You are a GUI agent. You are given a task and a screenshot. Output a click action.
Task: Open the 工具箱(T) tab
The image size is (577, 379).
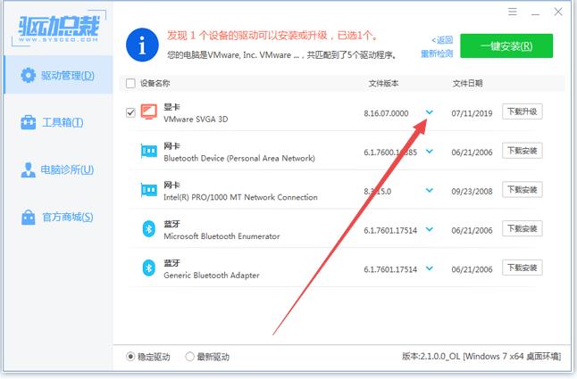(x=58, y=122)
